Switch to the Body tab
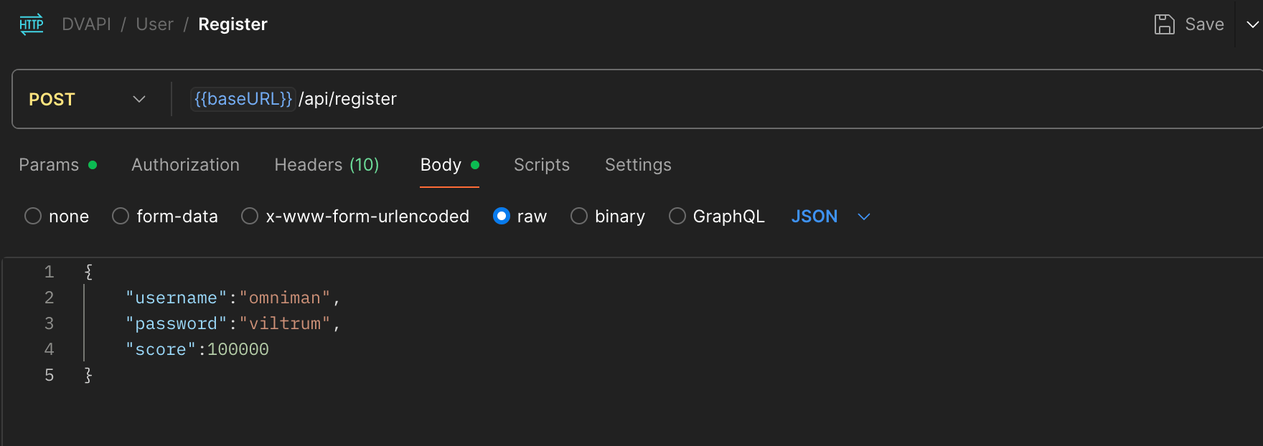Image resolution: width=1263 pixels, height=446 pixels. pos(449,165)
